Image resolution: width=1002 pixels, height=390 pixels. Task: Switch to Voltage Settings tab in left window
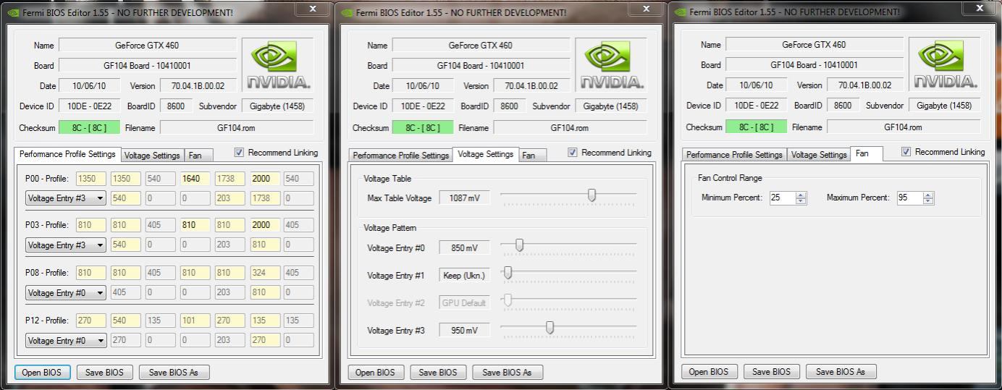[x=152, y=156]
